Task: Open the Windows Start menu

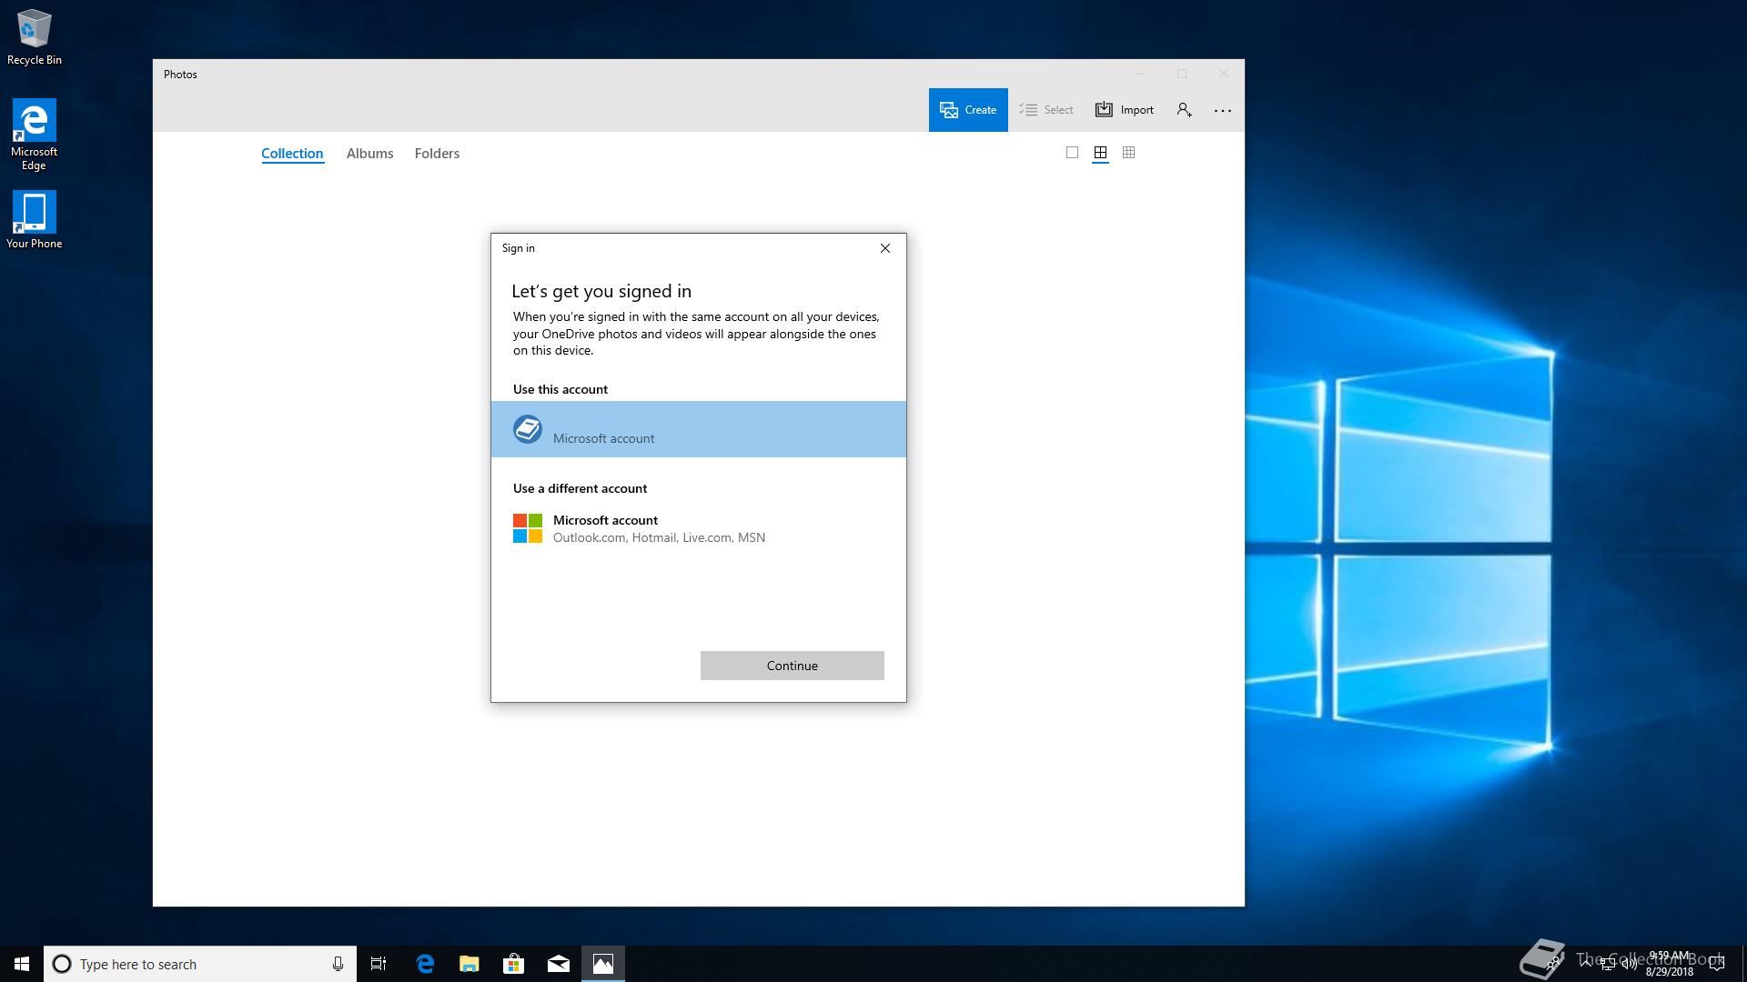Action: coord(22,964)
